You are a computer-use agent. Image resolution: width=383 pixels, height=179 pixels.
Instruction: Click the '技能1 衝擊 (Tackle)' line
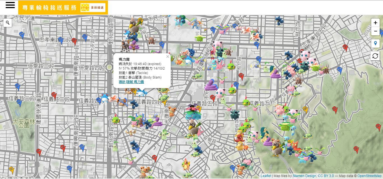tap(133, 73)
